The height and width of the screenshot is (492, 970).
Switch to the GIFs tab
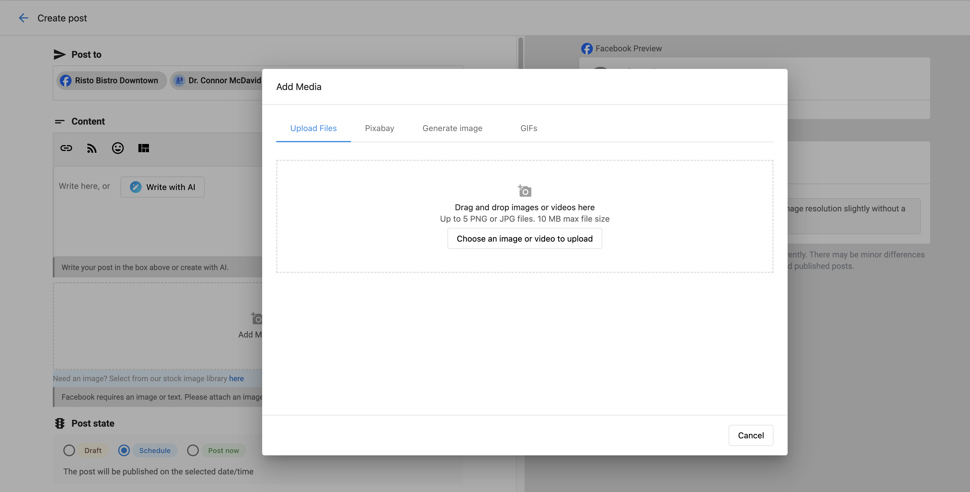528,128
